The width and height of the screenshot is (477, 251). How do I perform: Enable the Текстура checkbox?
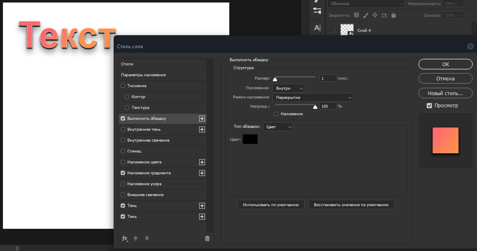(x=127, y=108)
